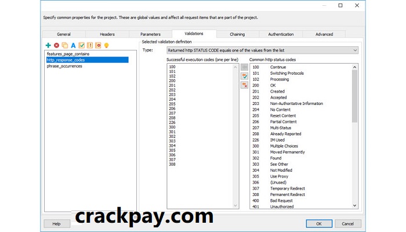Select the 300 Multiple Choices row
This screenshot has height=232, width=406.
[301, 146]
